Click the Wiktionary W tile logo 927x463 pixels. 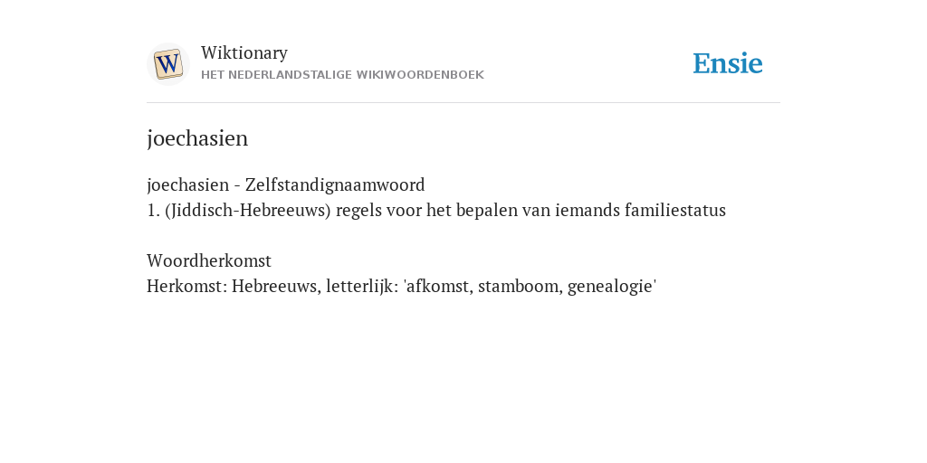tap(167, 64)
